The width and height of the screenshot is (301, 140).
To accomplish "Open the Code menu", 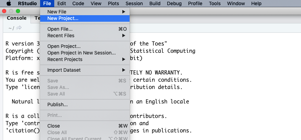I will 78,3.
